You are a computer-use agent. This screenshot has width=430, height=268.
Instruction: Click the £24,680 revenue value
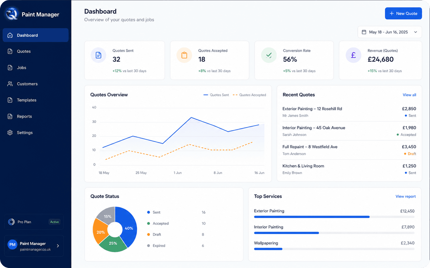click(380, 59)
